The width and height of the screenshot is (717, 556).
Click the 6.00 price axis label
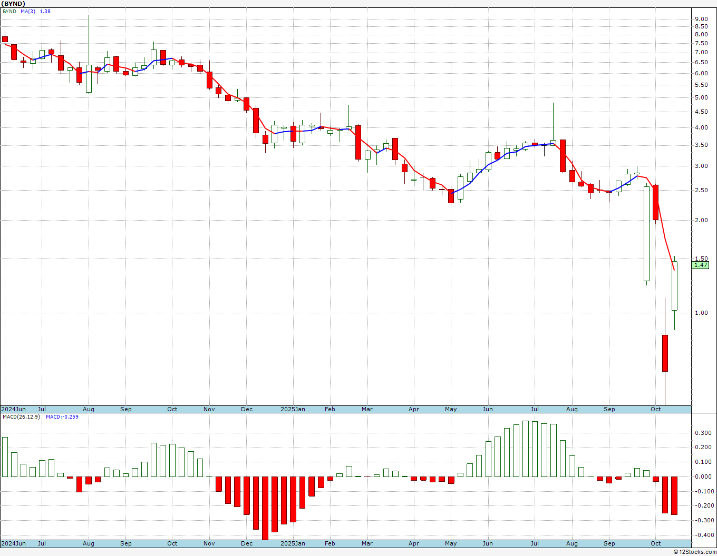[701, 73]
